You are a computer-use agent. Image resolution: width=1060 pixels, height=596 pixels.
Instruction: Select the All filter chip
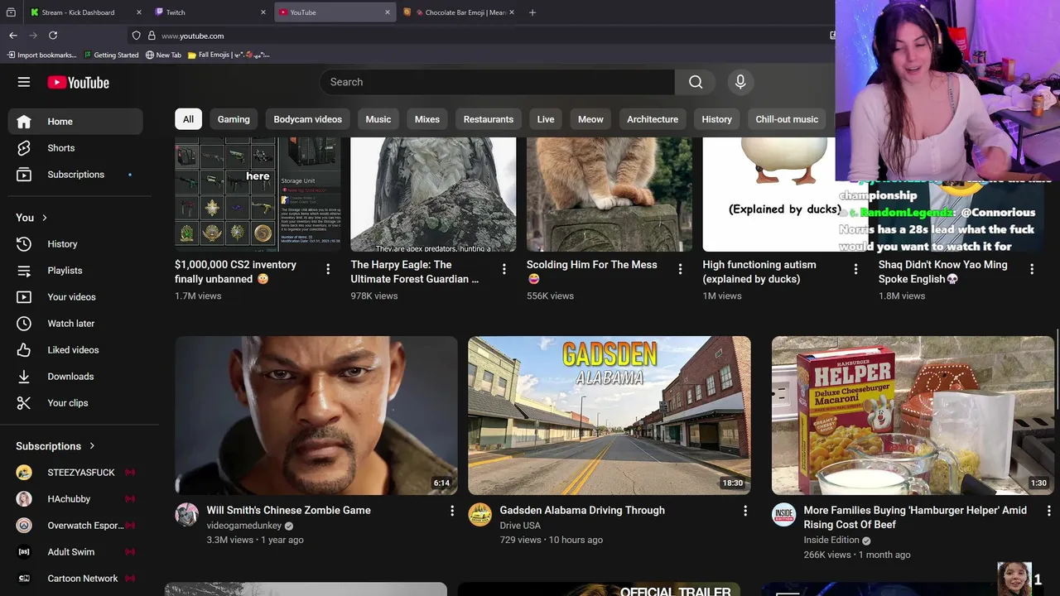tap(188, 119)
